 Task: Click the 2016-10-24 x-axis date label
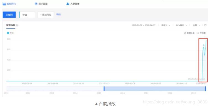coord(78,83)
